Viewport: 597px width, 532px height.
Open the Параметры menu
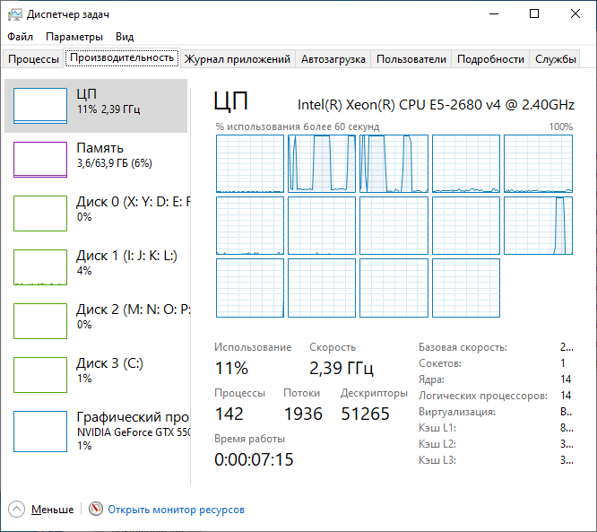74,37
